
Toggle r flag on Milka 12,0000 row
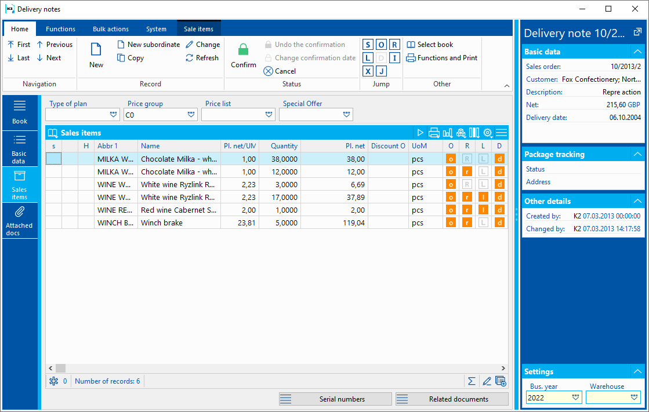click(467, 172)
